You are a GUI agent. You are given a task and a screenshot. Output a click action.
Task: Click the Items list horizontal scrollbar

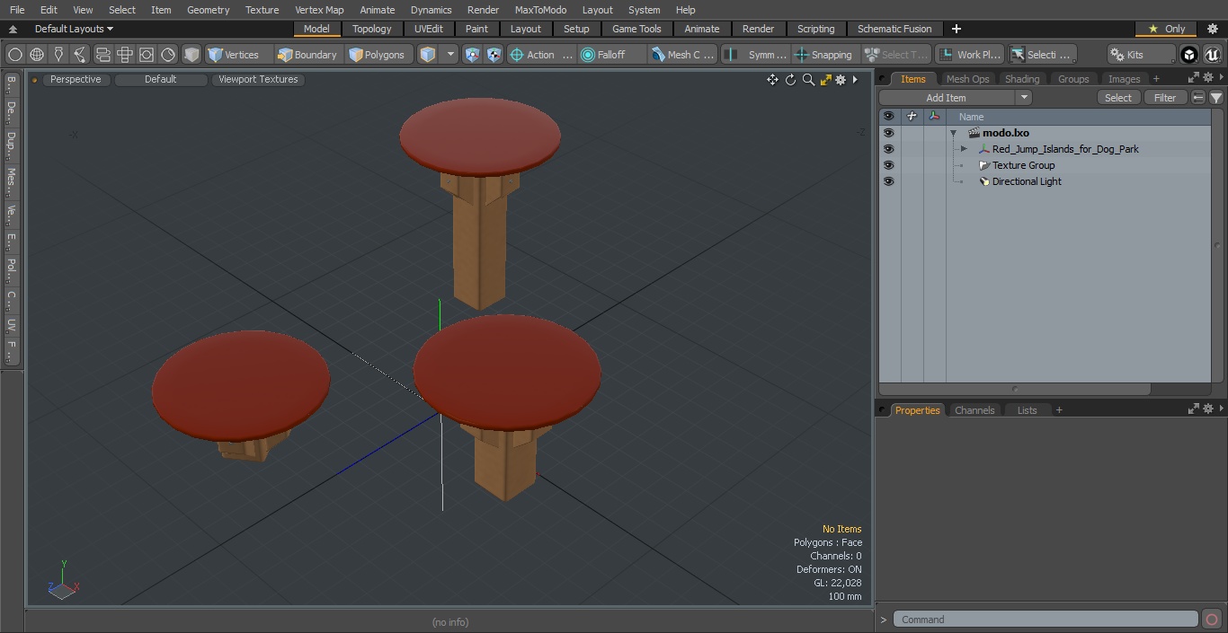(x=1015, y=389)
